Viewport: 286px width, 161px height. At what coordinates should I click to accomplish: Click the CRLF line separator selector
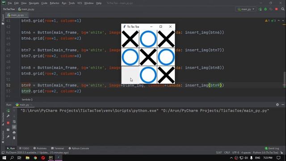(227, 153)
